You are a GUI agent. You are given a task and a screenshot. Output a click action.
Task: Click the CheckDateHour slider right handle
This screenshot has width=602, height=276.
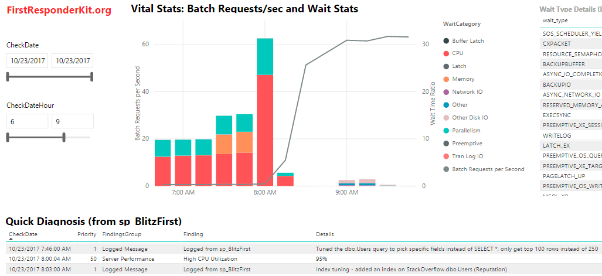64,137
